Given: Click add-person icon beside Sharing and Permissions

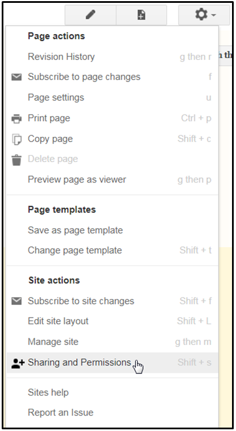Looking at the screenshot, I should point(18,364).
